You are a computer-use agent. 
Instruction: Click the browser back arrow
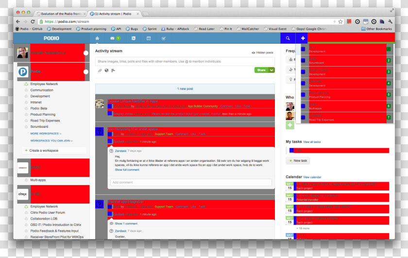coord(17,21)
